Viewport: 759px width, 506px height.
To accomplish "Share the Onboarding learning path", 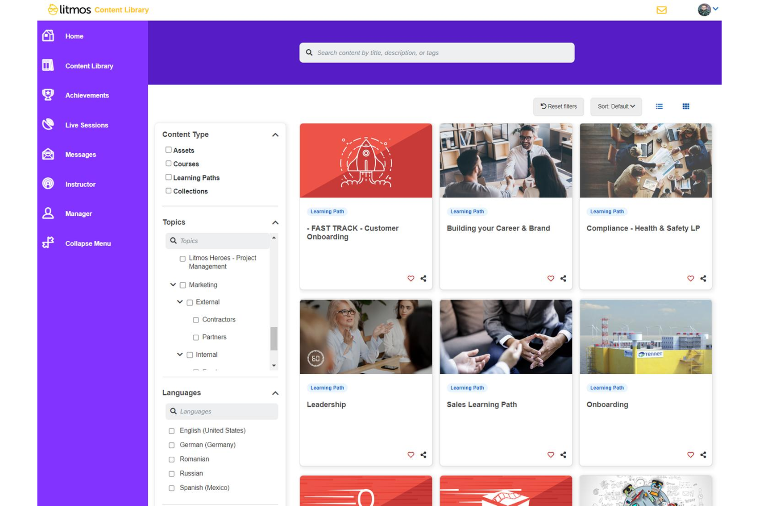I will 704,455.
